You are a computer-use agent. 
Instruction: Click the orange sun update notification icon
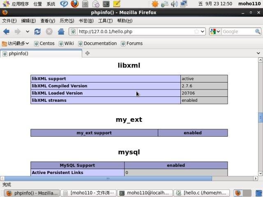pyautogui.click(x=155, y=4)
